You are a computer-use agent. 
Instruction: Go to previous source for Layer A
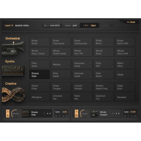click(x=47, y=114)
